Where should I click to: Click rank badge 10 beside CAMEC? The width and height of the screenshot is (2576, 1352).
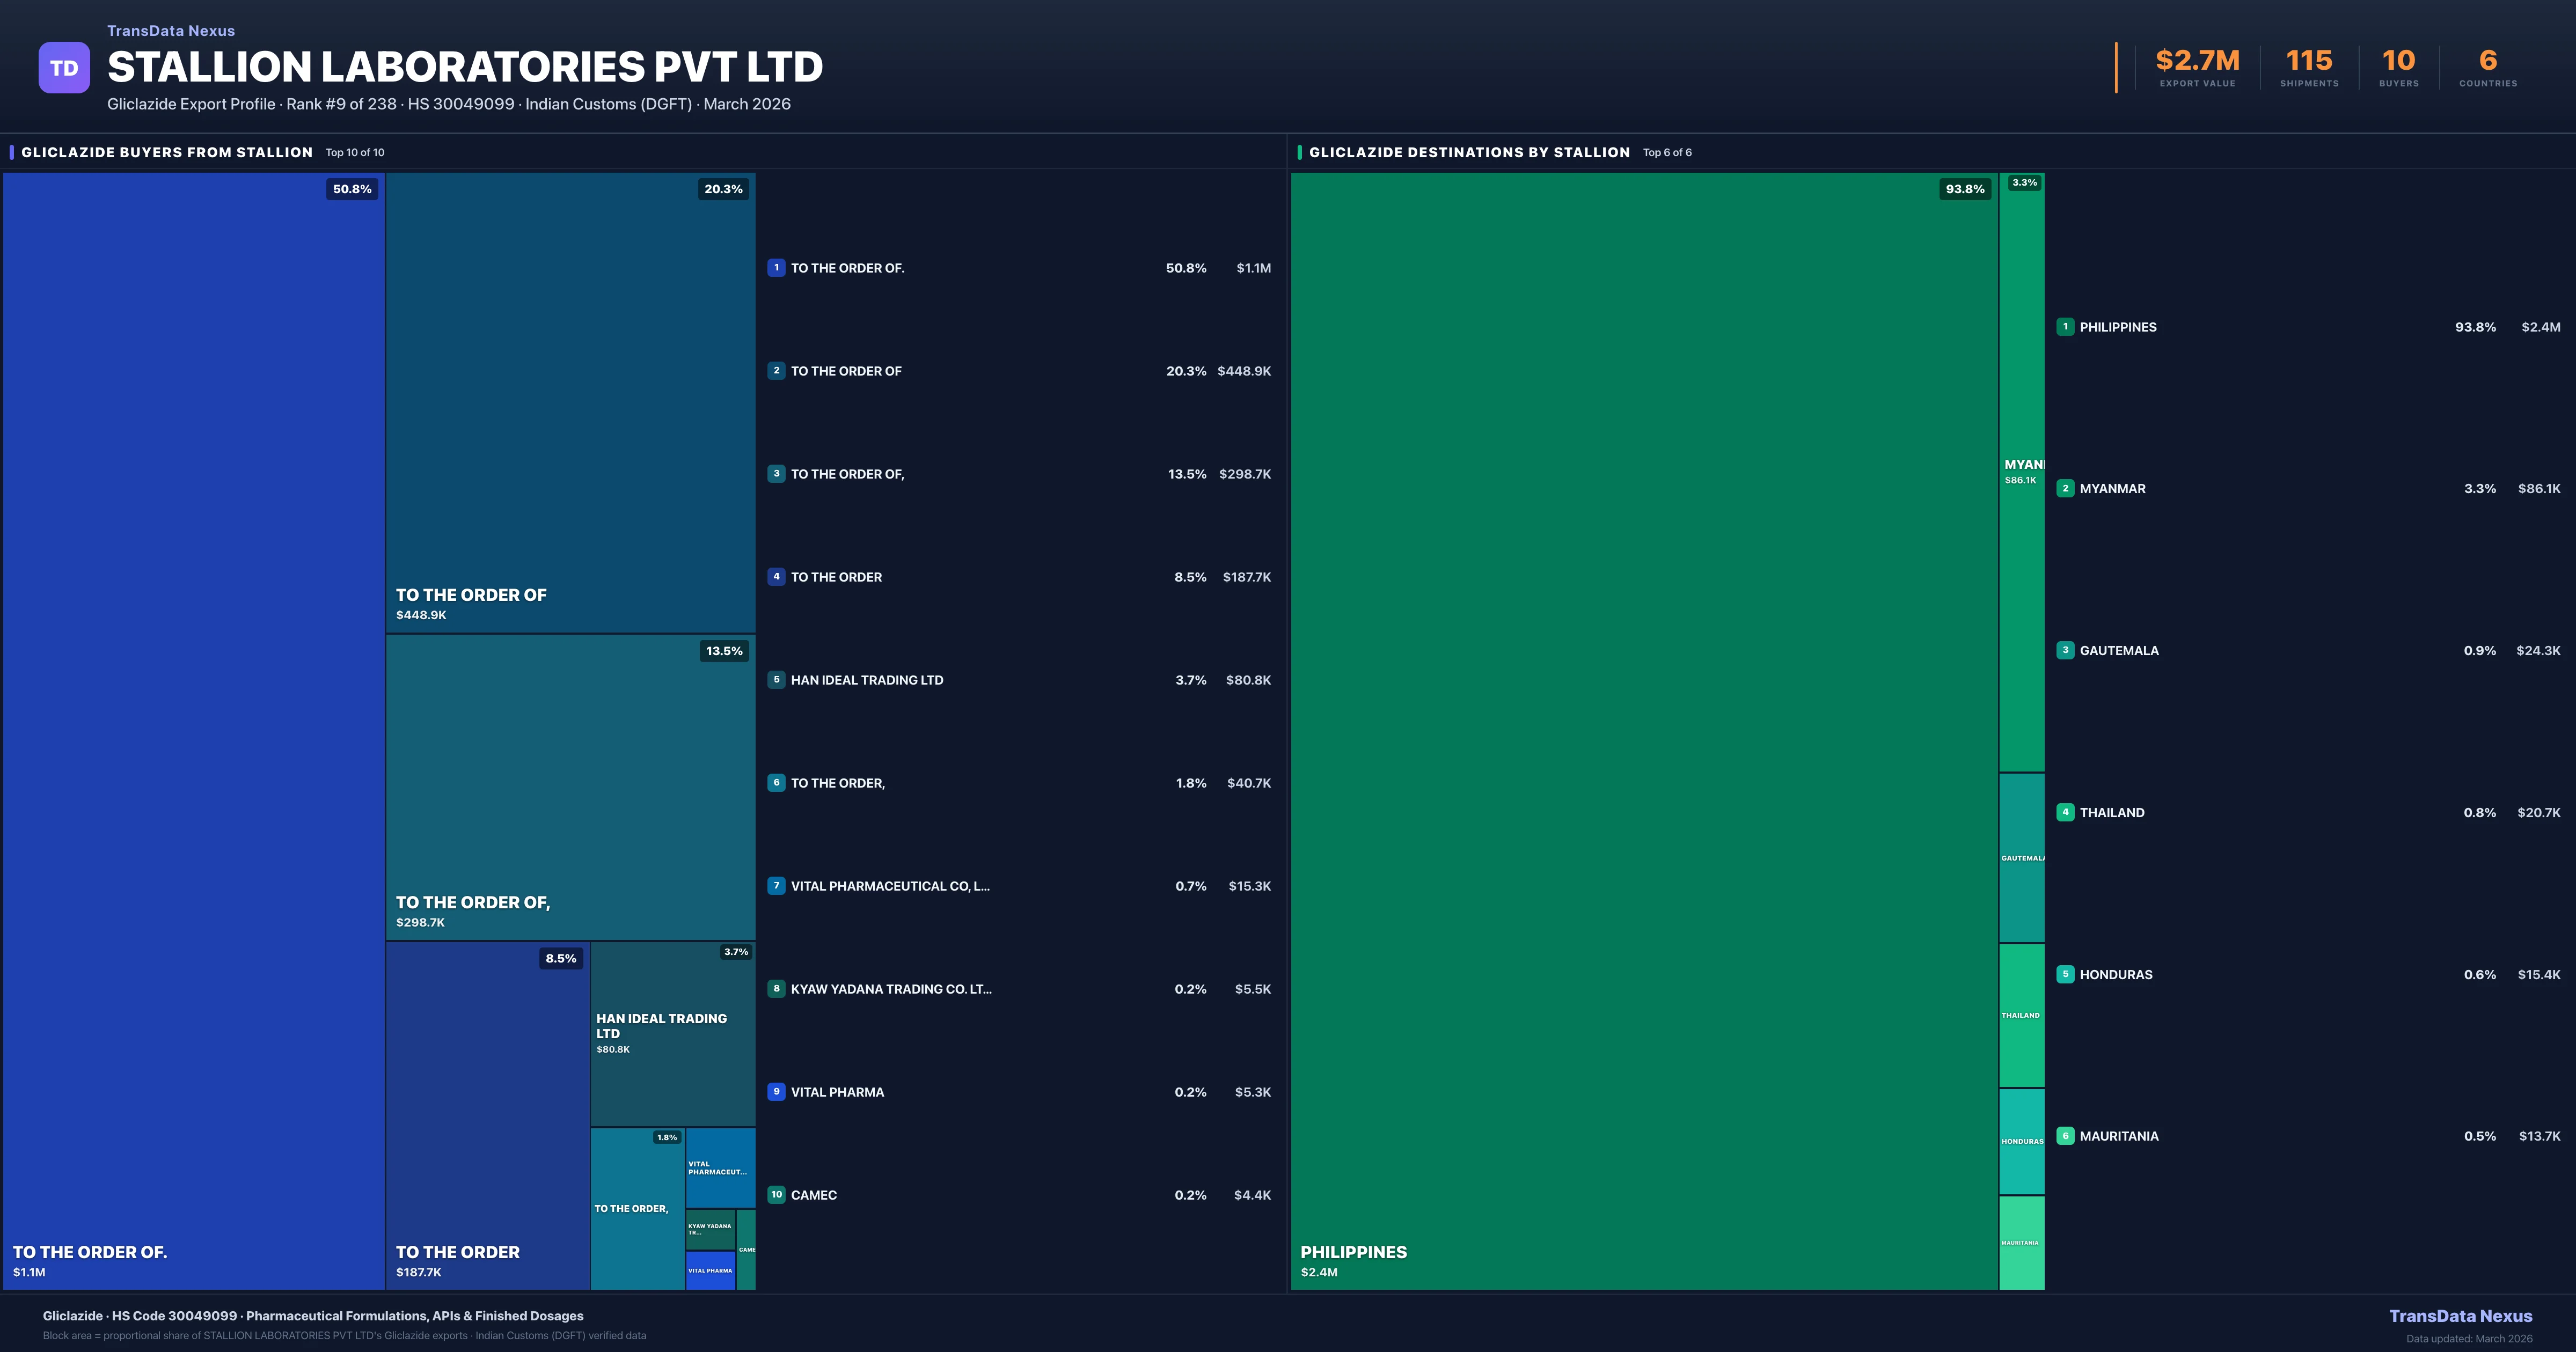(776, 1195)
